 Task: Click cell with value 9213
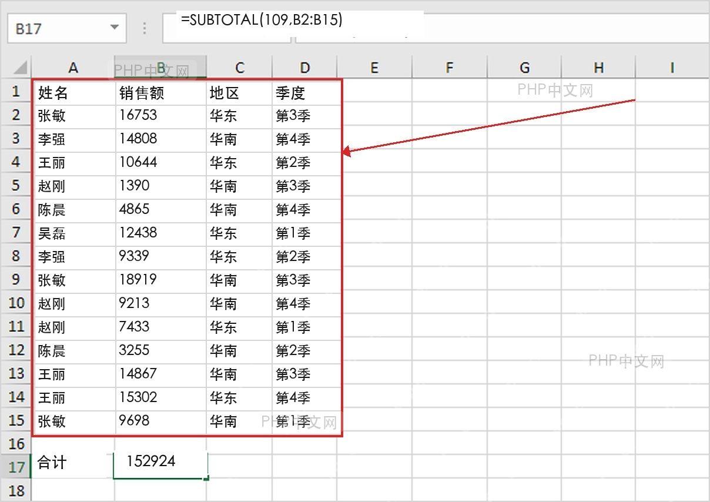(x=161, y=304)
